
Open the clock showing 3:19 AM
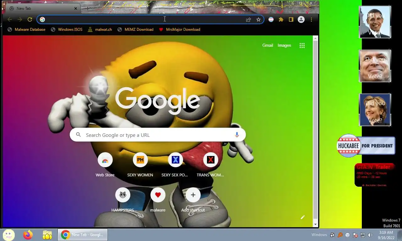386,235
